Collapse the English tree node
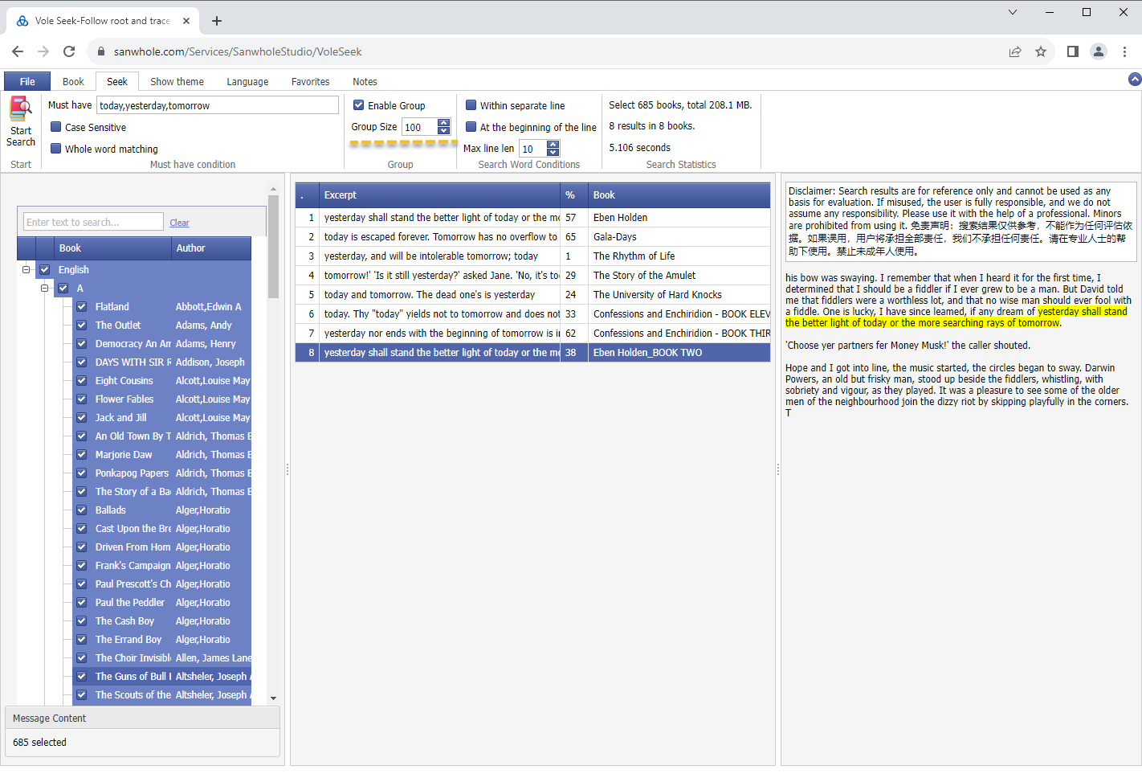 click(x=27, y=270)
